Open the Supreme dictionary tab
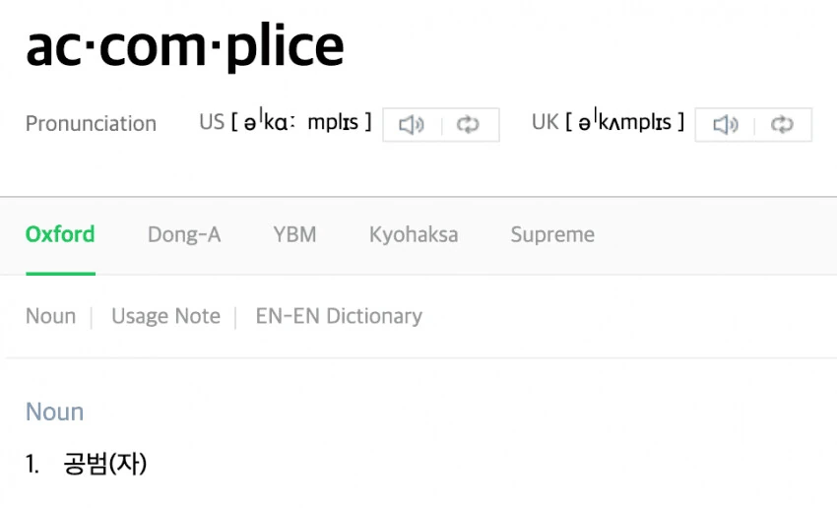 click(x=552, y=234)
